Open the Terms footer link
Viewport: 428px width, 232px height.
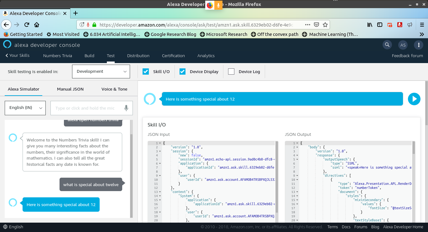tap(332, 227)
